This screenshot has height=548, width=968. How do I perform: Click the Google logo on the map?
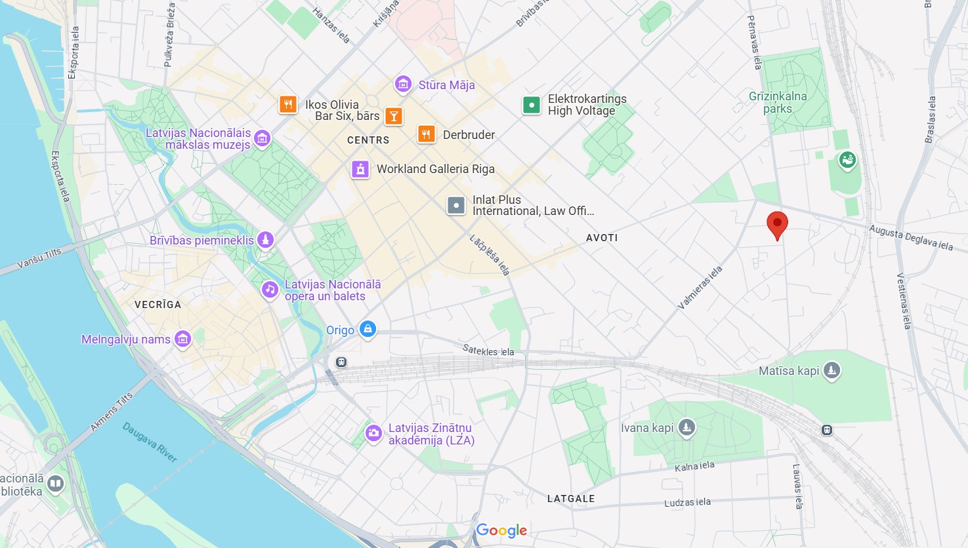[x=501, y=530]
